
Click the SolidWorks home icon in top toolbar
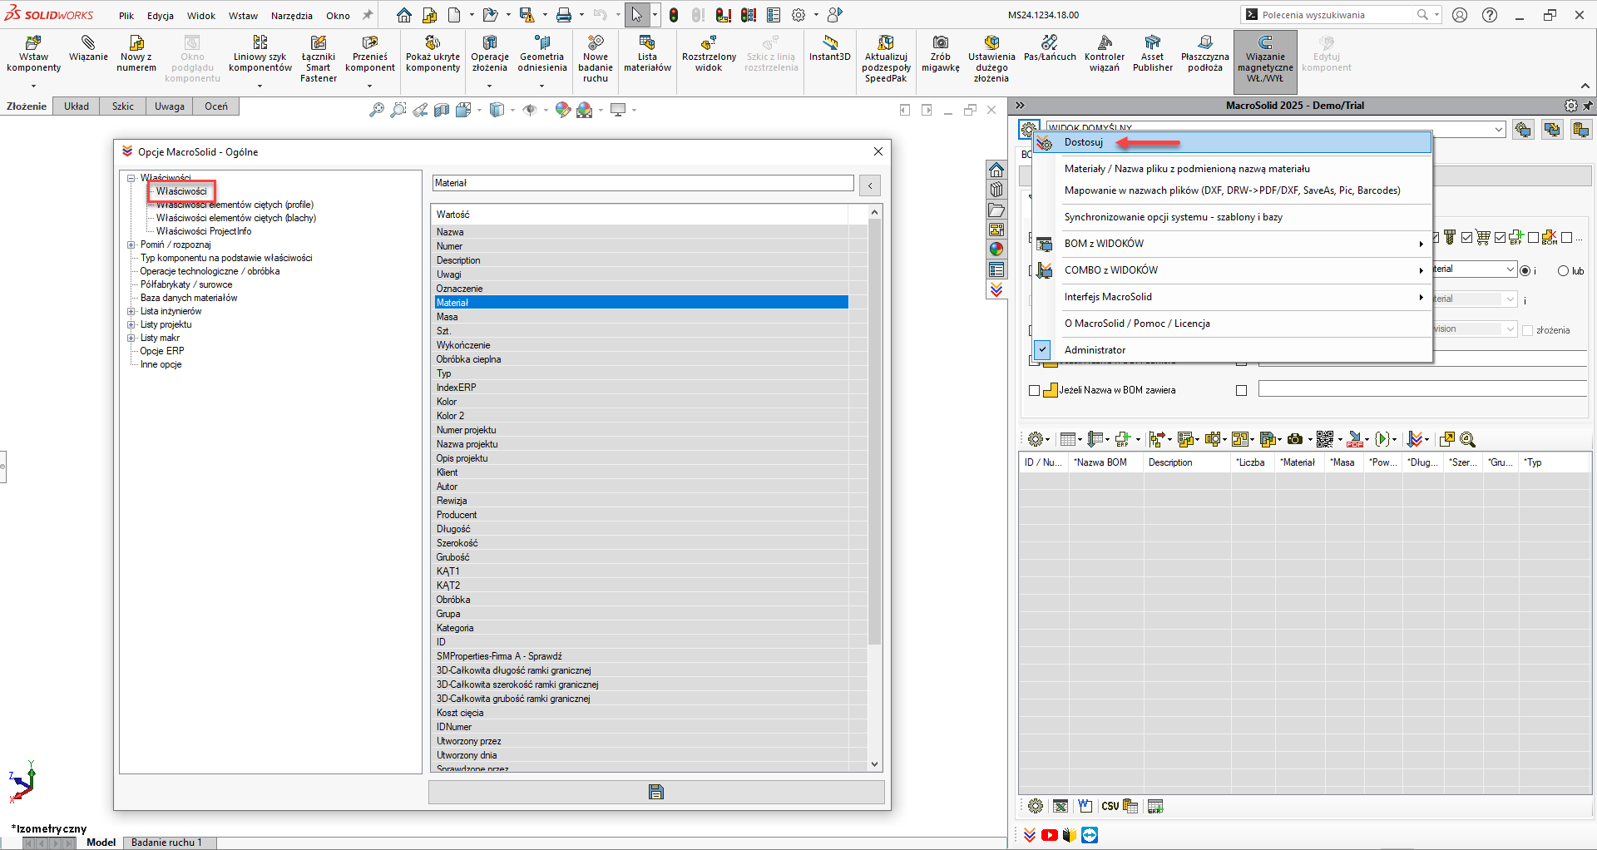(403, 15)
